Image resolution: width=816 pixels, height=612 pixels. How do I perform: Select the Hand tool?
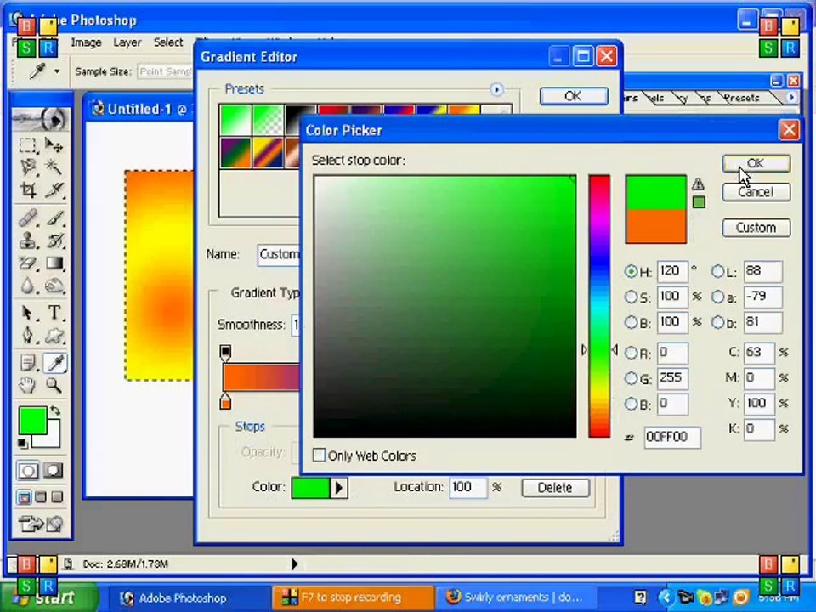tap(27, 386)
